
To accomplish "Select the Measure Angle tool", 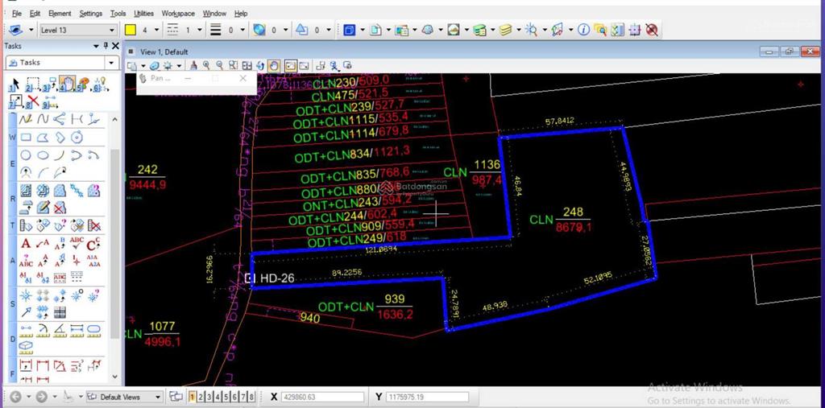I will pos(60,330).
